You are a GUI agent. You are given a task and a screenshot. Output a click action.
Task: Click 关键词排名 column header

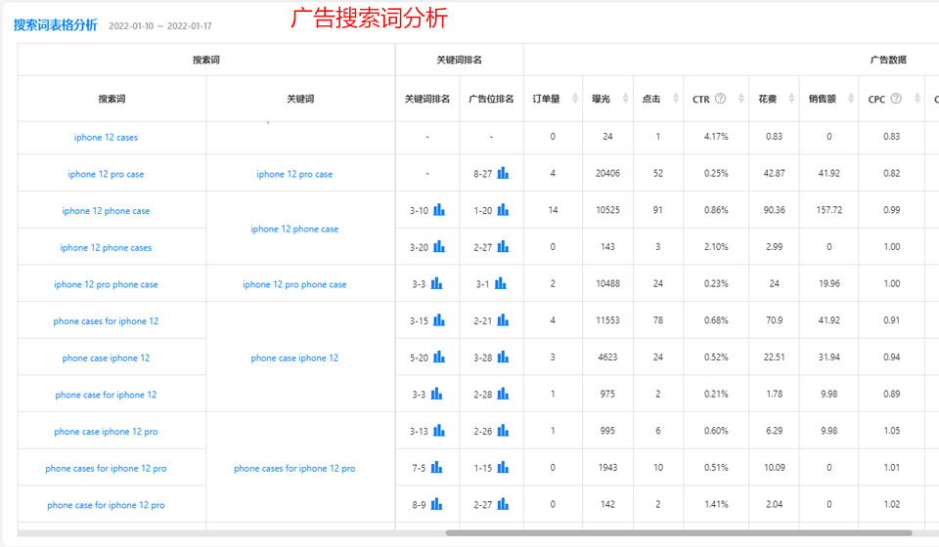tap(427, 99)
